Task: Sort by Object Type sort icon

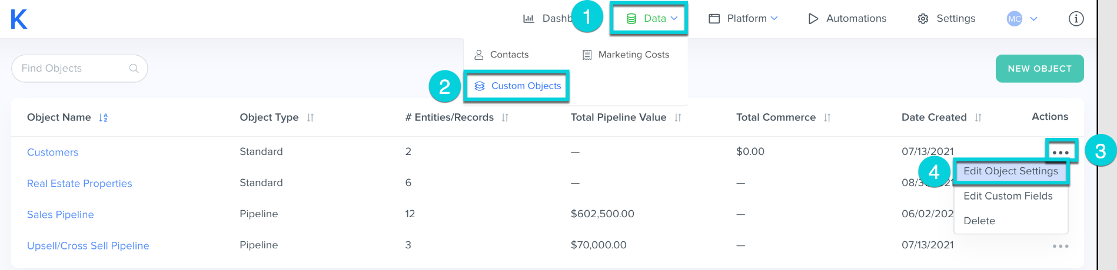Action: [x=310, y=117]
